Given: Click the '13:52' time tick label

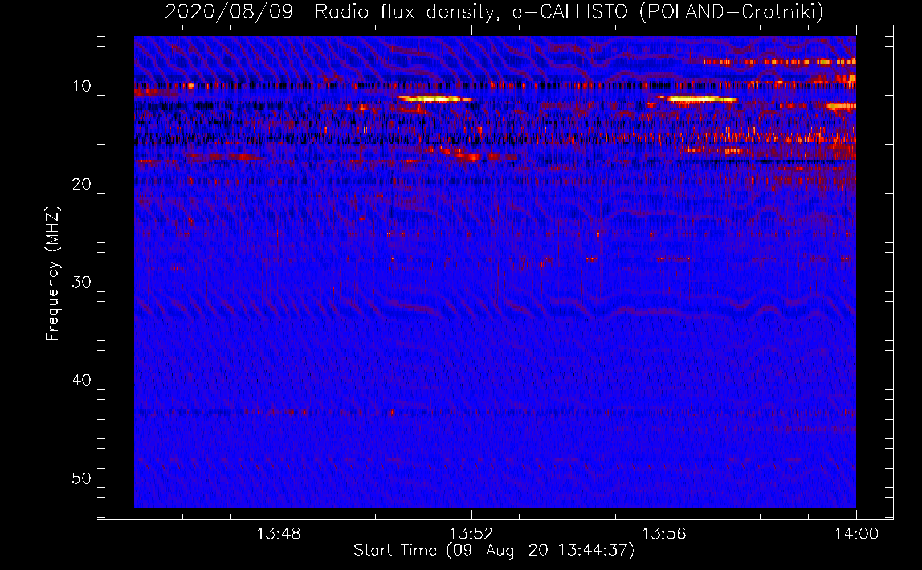Looking at the screenshot, I should 471,534.
